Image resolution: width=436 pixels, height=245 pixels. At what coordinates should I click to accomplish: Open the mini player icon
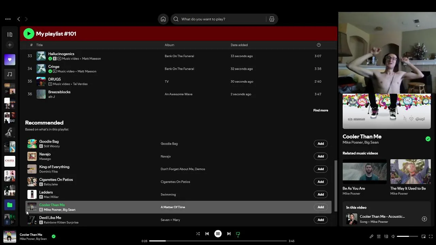(424, 236)
